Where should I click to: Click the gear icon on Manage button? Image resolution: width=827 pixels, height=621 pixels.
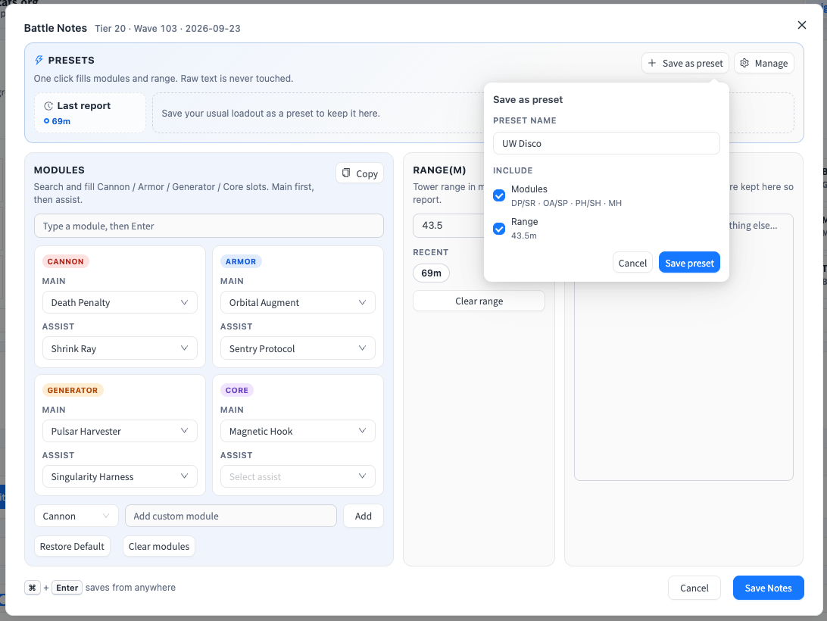click(744, 63)
